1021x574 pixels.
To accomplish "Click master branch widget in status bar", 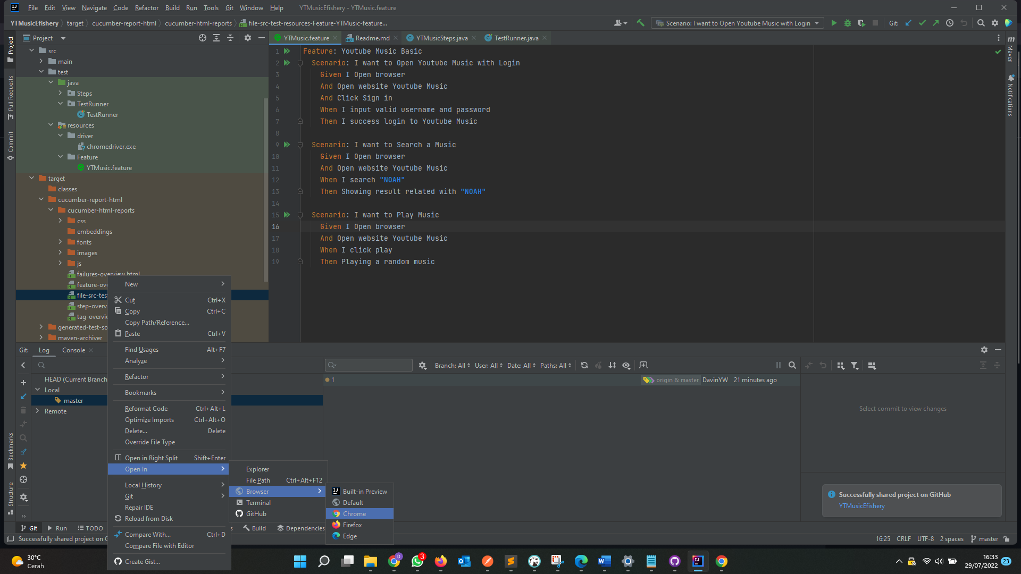I will pos(984,538).
